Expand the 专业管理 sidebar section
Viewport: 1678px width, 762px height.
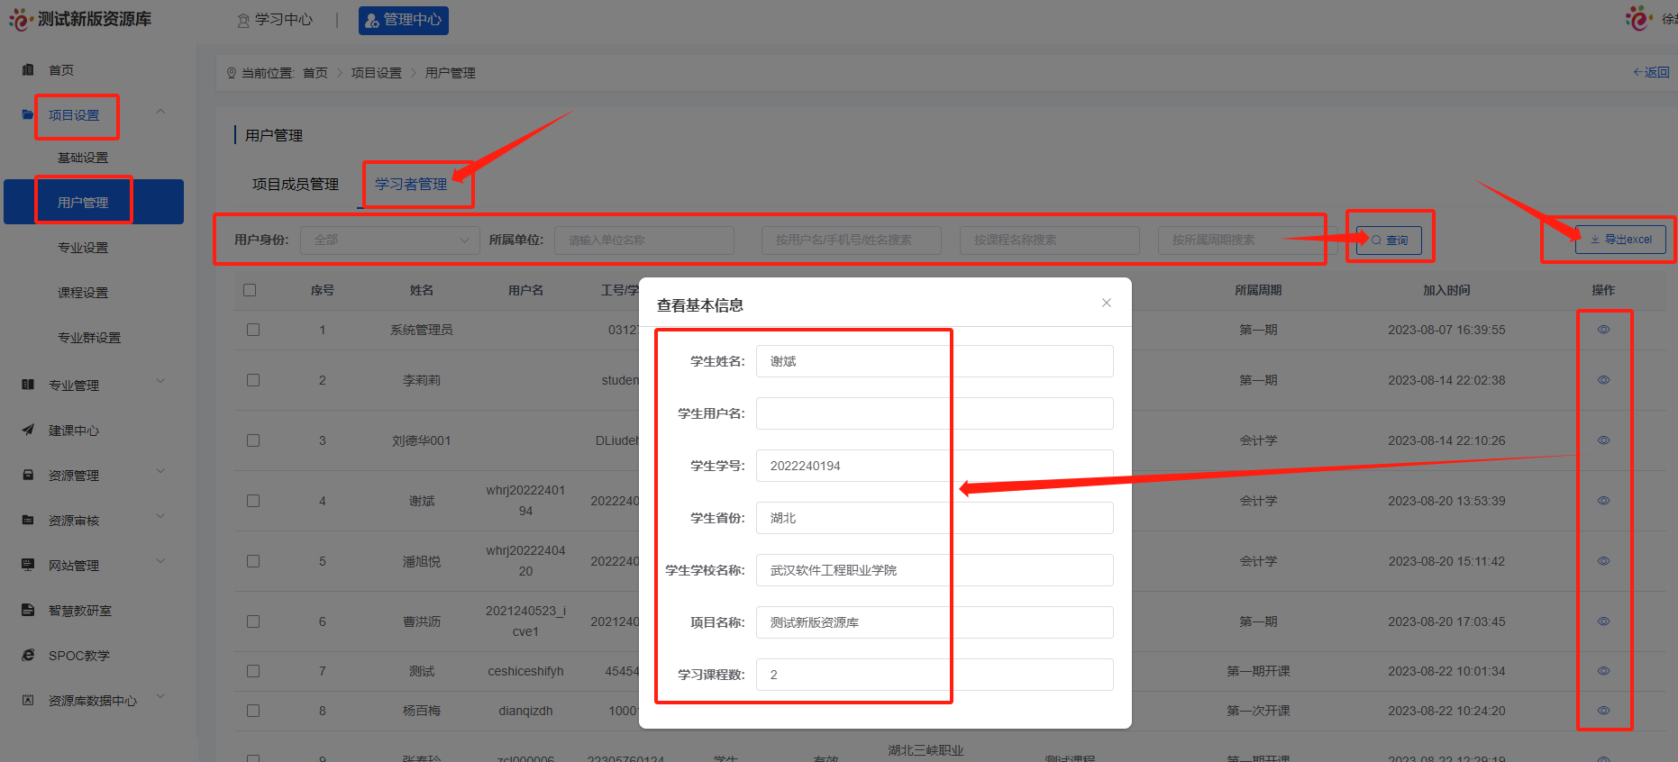tap(160, 381)
